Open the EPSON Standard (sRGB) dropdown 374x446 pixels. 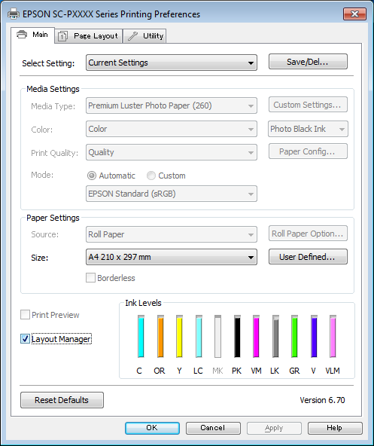click(172, 194)
